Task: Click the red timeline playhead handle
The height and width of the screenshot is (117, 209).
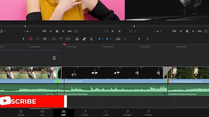Action: coord(64,45)
